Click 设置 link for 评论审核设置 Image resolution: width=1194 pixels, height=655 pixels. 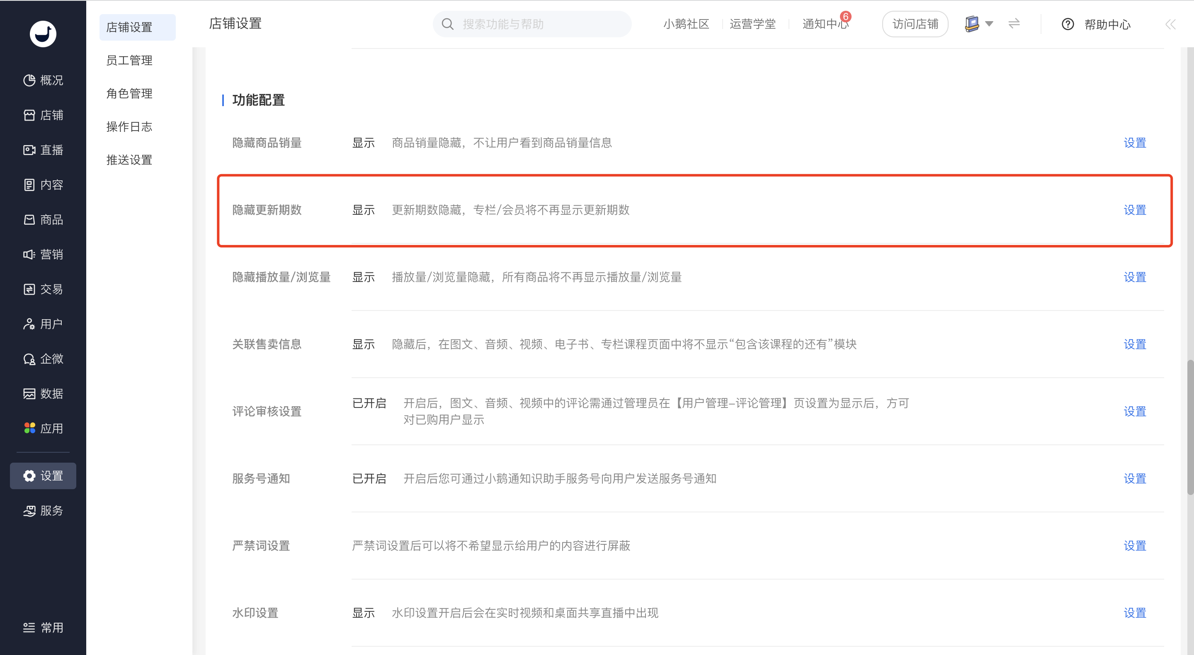point(1134,411)
